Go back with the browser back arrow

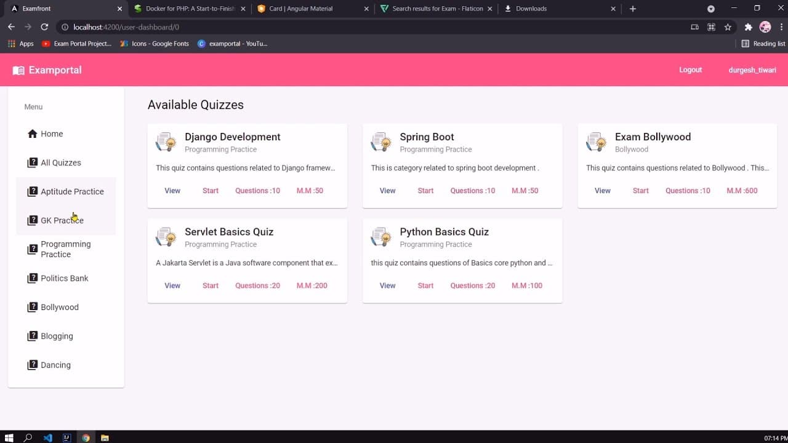coord(11,27)
